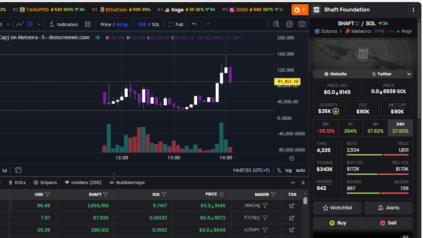Open the Snipers tab
423x238 pixels.
click(x=45, y=183)
